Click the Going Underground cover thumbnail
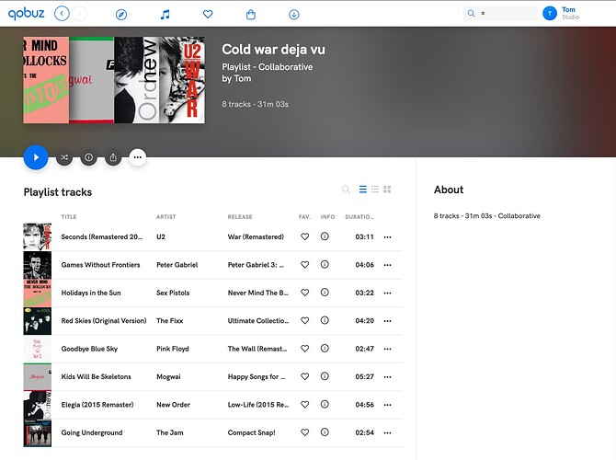The image size is (616, 460). coord(38,433)
